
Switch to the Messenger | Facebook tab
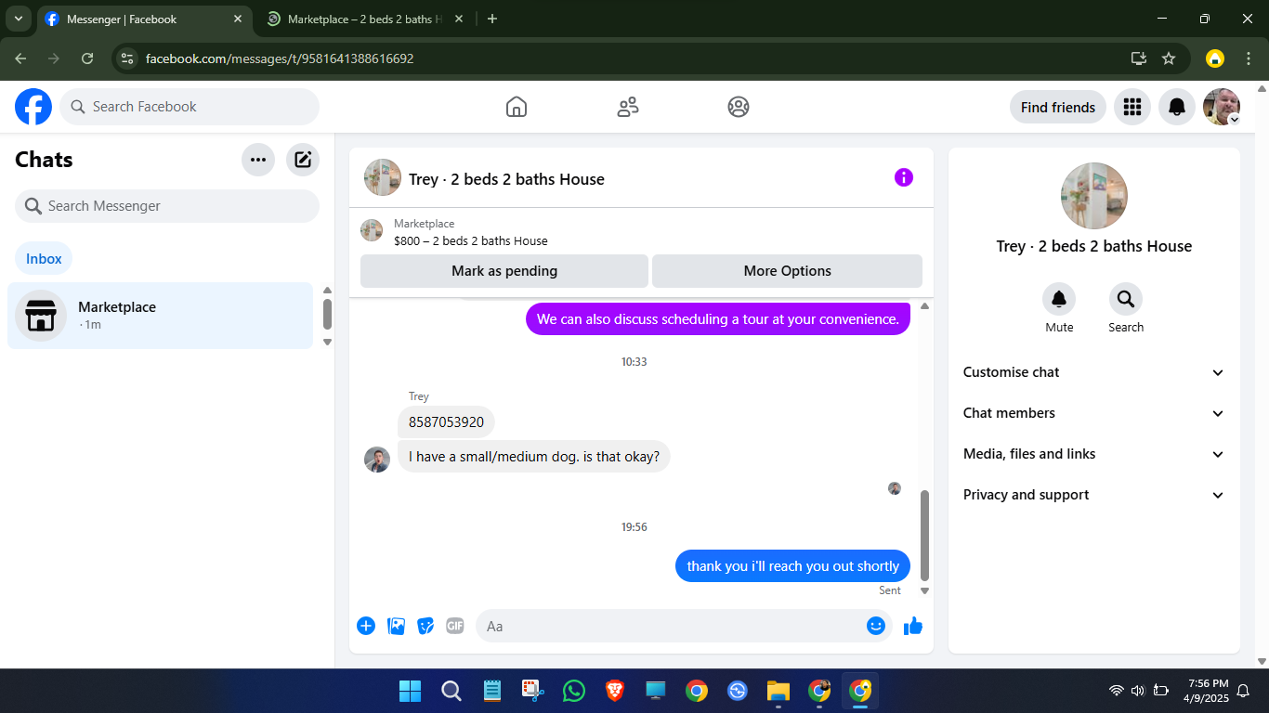tap(144, 19)
